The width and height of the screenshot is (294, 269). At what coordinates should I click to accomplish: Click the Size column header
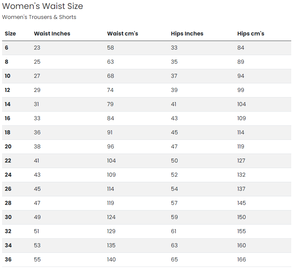click(x=10, y=33)
